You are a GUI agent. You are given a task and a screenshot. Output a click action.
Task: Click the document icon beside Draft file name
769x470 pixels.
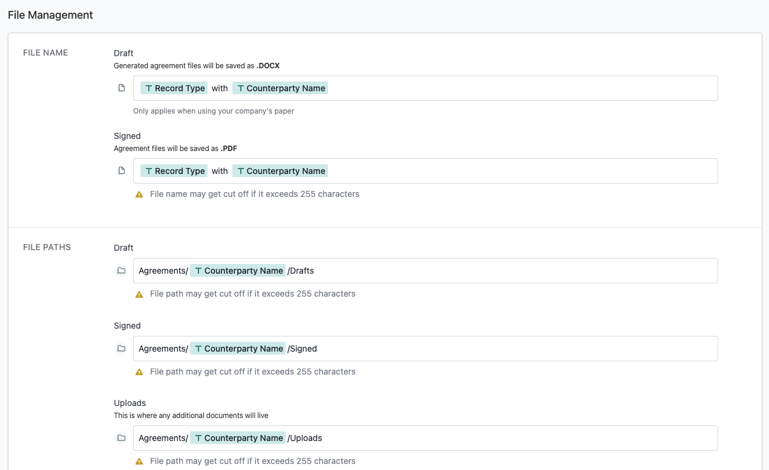[x=122, y=88]
